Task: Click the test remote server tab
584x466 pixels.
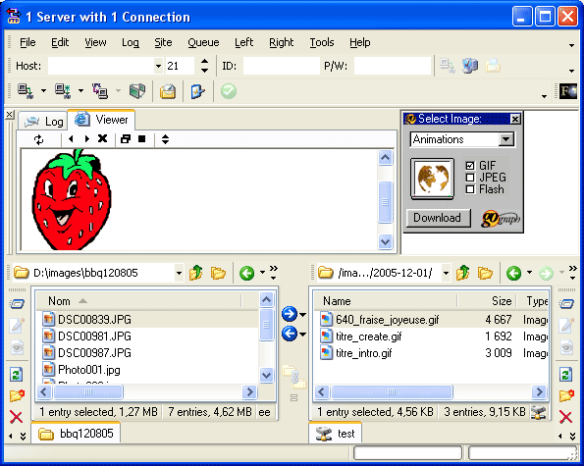Action: tap(335, 434)
